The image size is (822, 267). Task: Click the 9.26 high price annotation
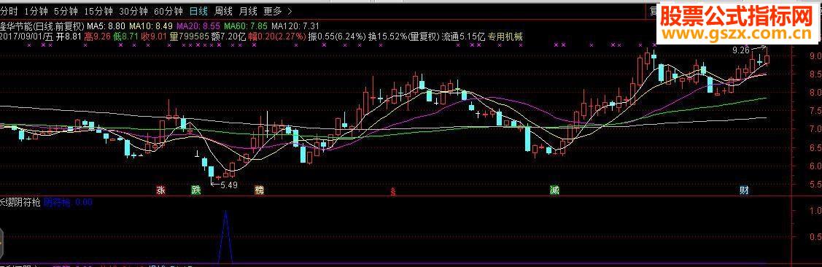[741, 50]
